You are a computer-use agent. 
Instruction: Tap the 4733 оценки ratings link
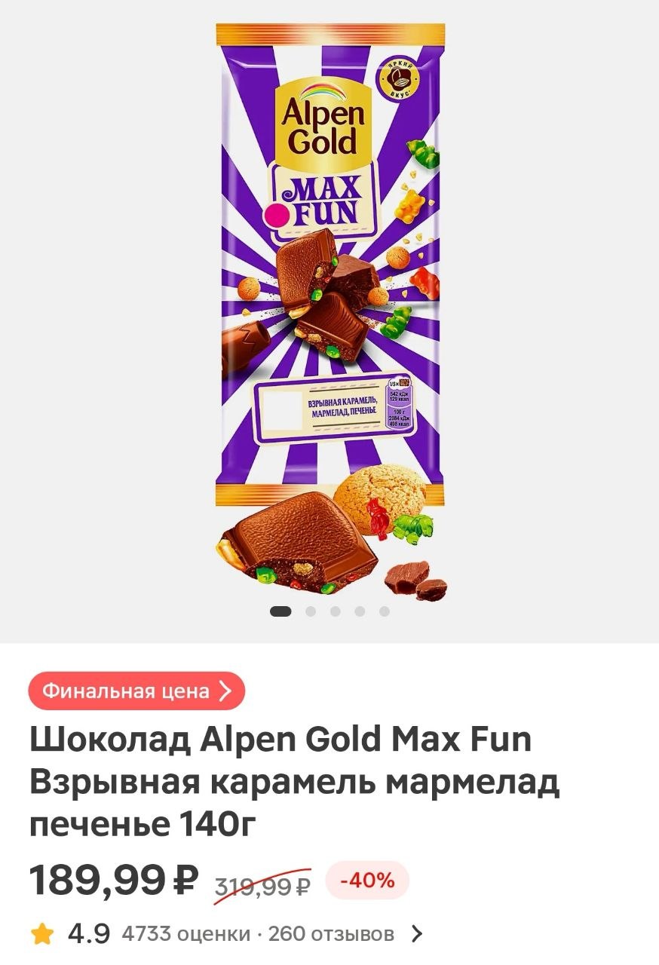click(185, 935)
